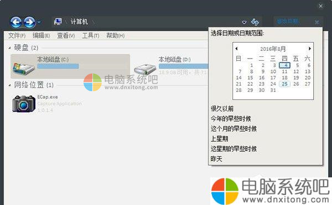Click the computer icon in the address bar
332x205 pixels.
[58, 22]
